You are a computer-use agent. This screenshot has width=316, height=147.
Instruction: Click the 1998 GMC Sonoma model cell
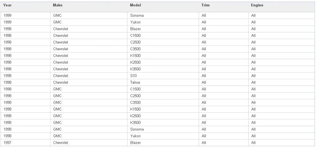(x=137, y=129)
